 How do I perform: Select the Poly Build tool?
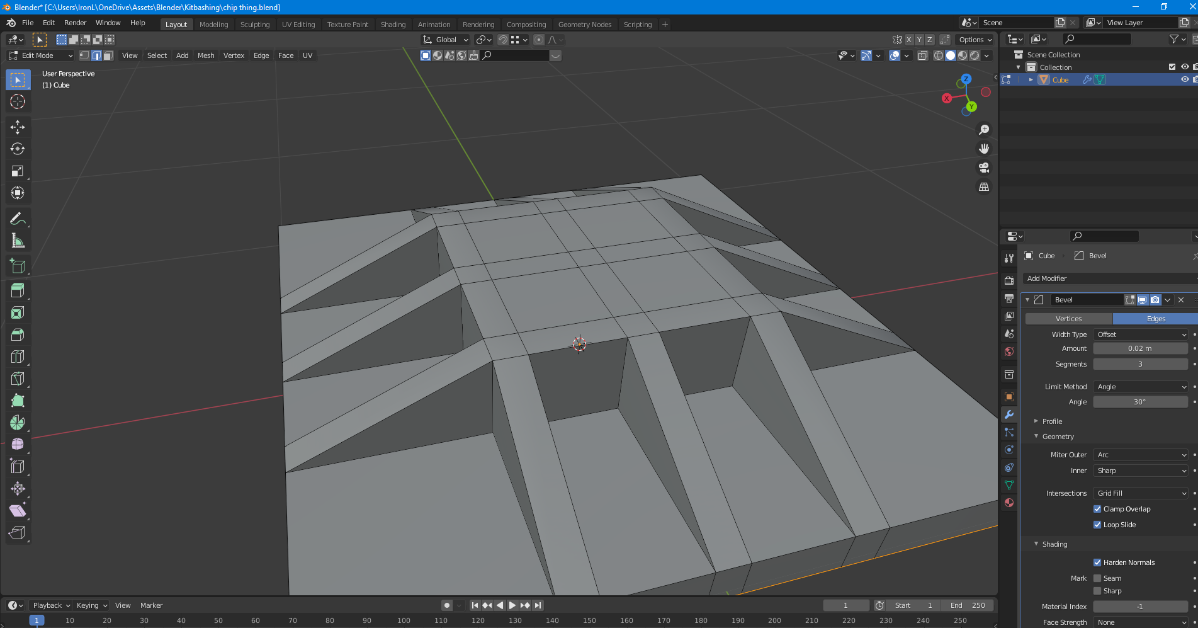(x=18, y=401)
